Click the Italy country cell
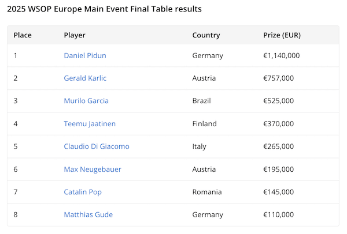347x234 pixels. tap(200, 146)
